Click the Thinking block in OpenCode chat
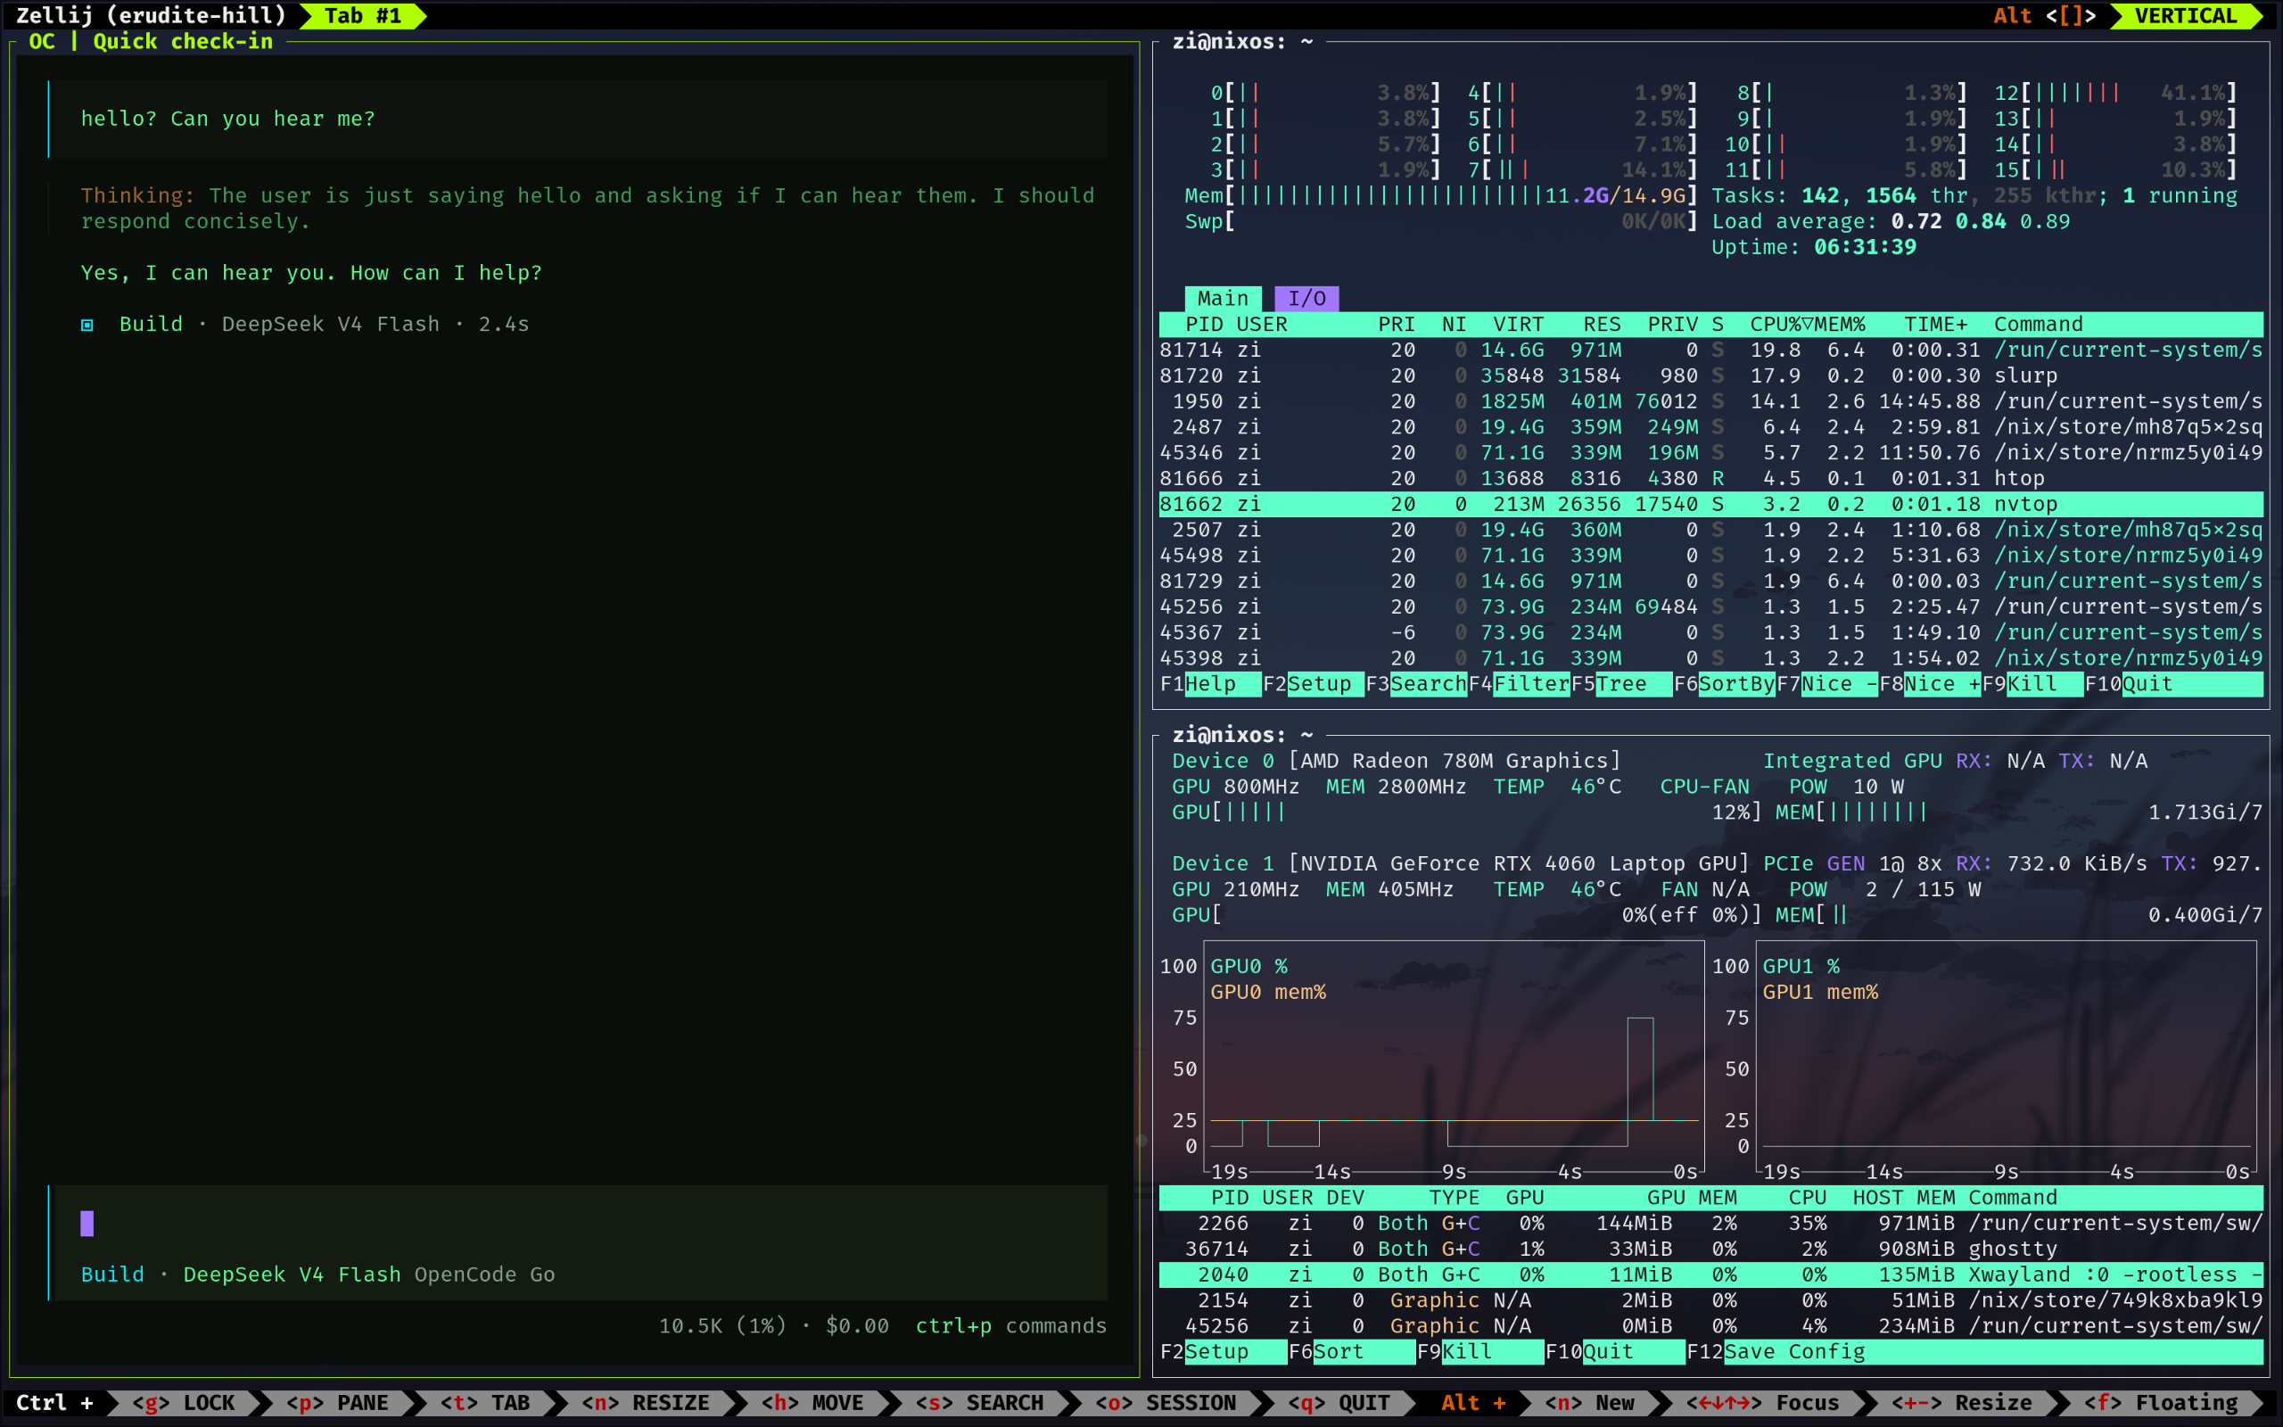 [587, 209]
